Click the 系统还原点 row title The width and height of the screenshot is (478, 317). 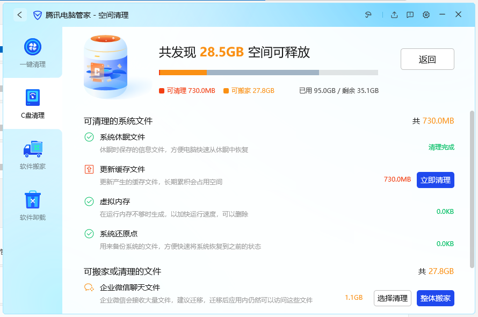pos(119,234)
